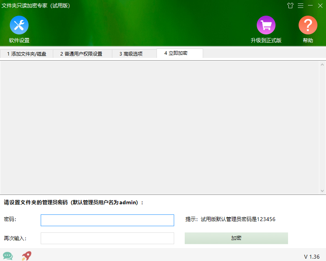Click the 升级到正式版 toolbar label
326x261 pixels.
tap(266, 39)
